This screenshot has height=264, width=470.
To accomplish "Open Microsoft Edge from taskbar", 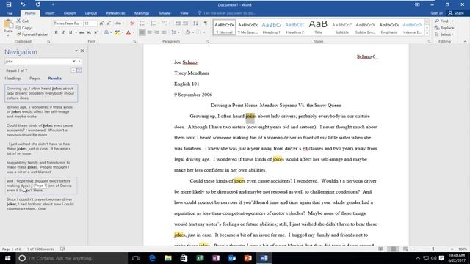I will pos(152,258).
